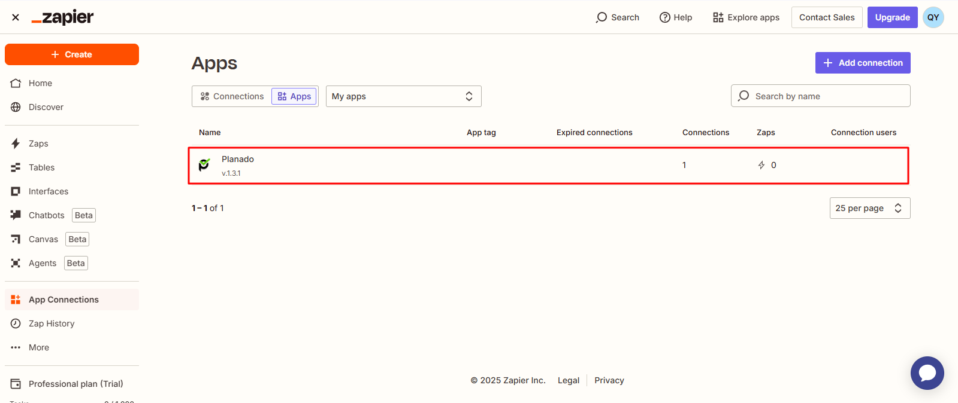The height and width of the screenshot is (403, 958).
Task: Select App Connections in the sidebar
Action: [72, 300]
